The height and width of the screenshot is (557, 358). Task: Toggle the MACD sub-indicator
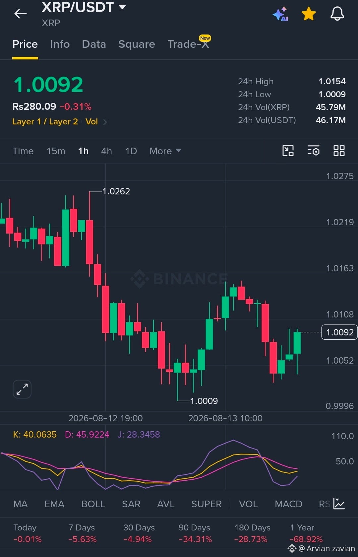288,504
